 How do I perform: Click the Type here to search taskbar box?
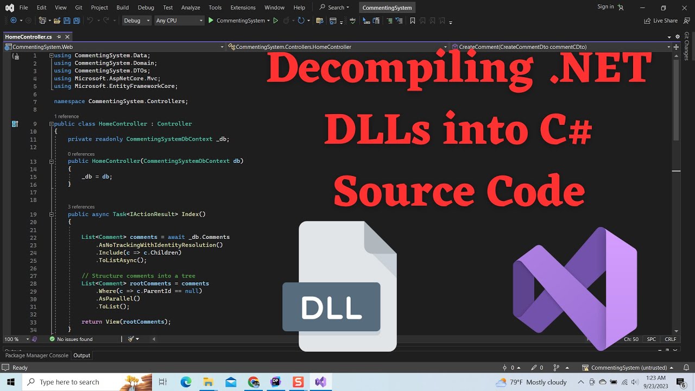[87, 382]
